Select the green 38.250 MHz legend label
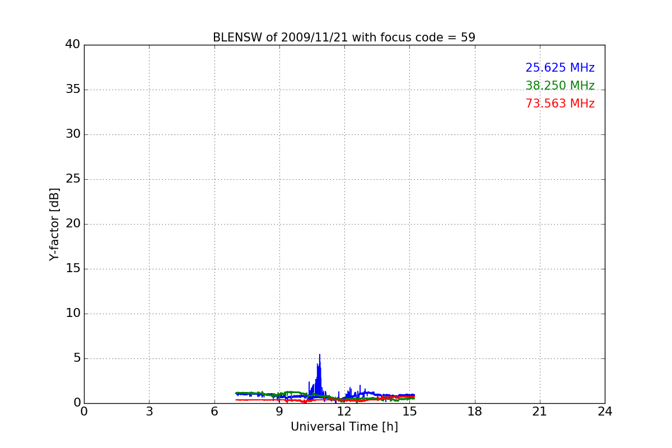672x448 pixels. (560, 86)
